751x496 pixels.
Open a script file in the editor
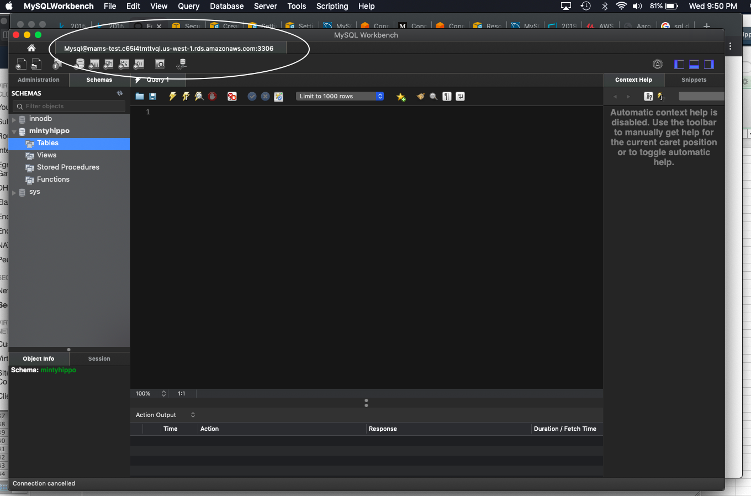[x=140, y=96]
